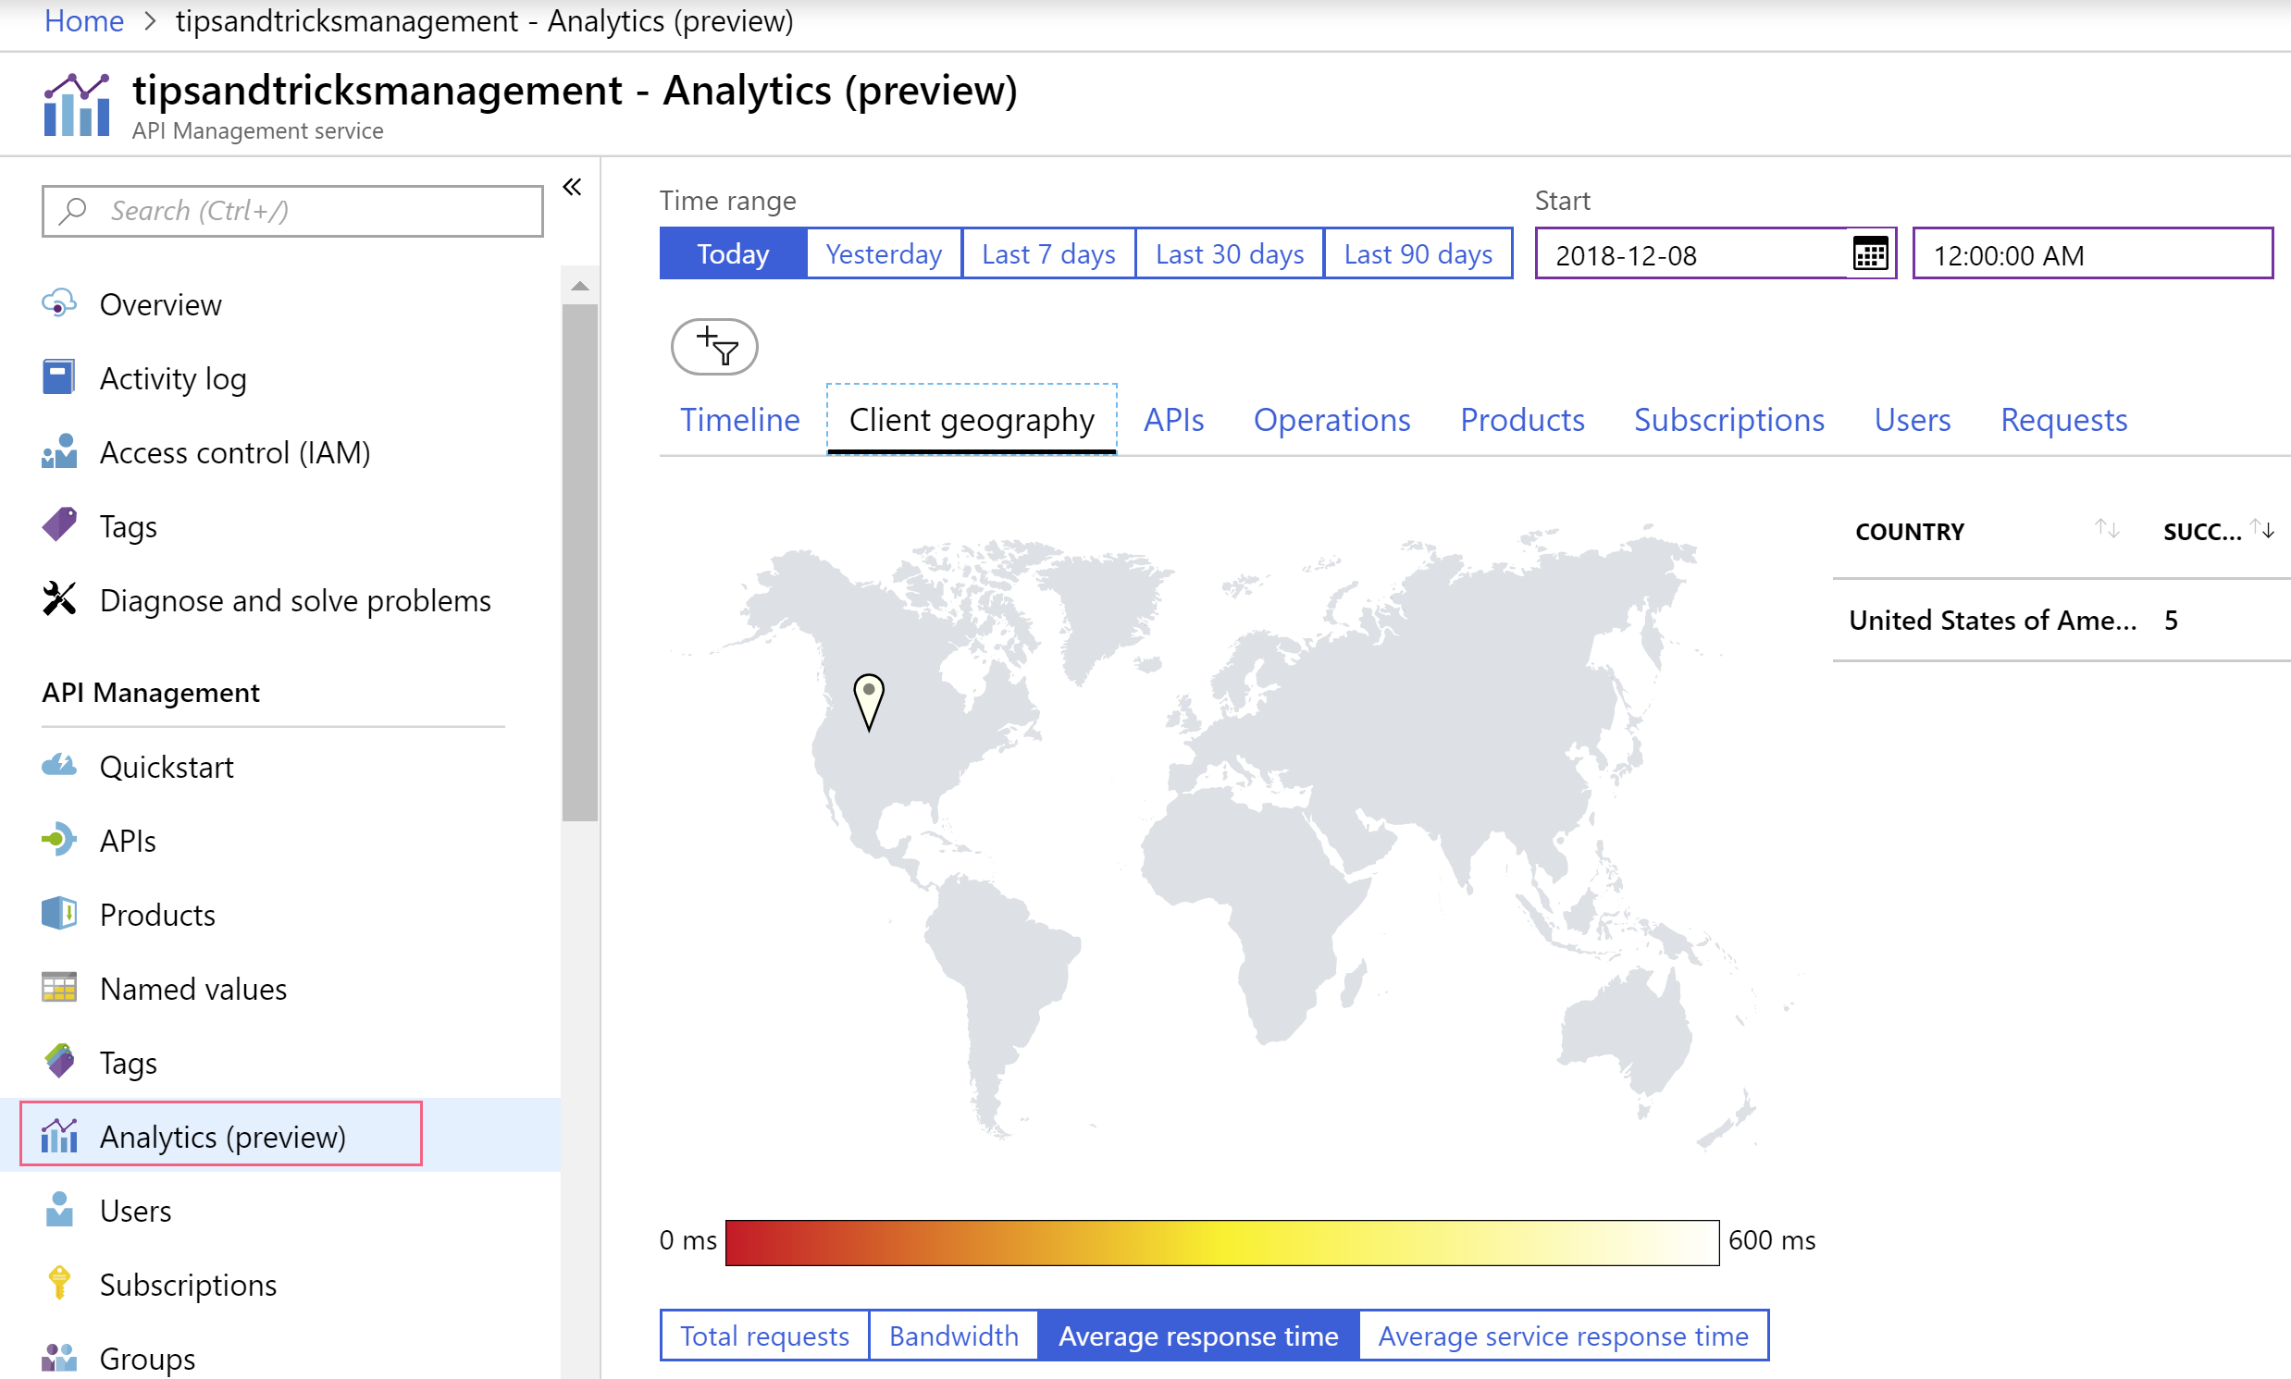
Task: Click the Diagnose and solve problems wrench icon
Action: click(59, 599)
